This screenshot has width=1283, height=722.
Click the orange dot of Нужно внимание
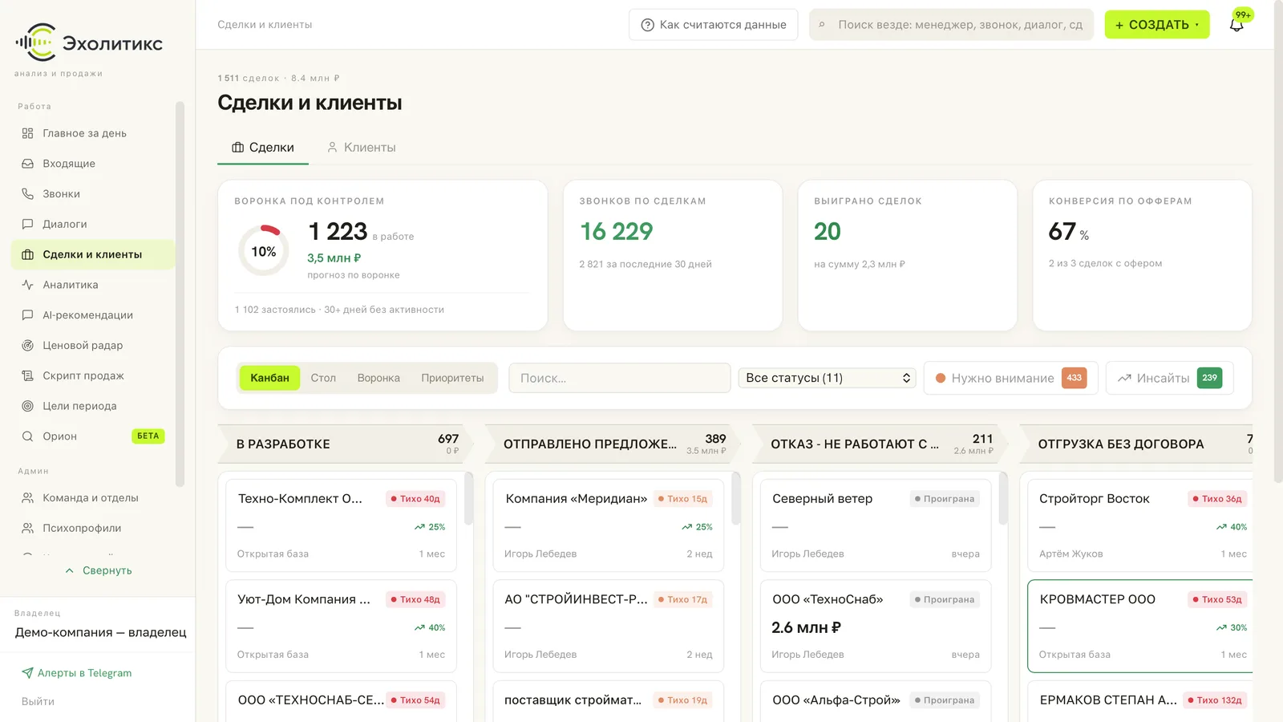click(941, 379)
